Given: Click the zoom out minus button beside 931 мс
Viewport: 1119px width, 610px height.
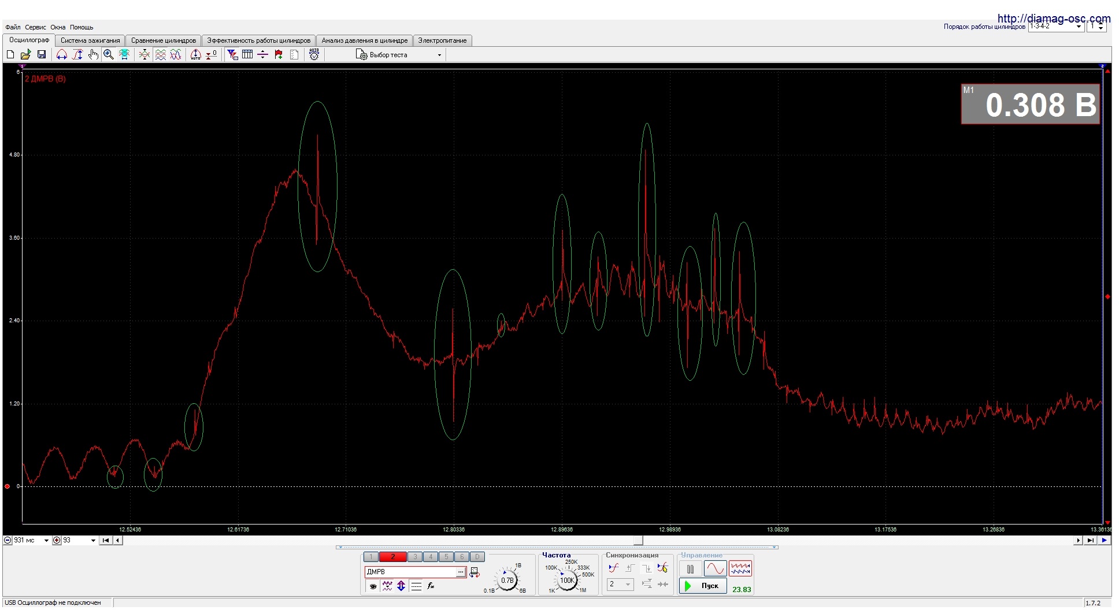Looking at the screenshot, I should (8, 541).
